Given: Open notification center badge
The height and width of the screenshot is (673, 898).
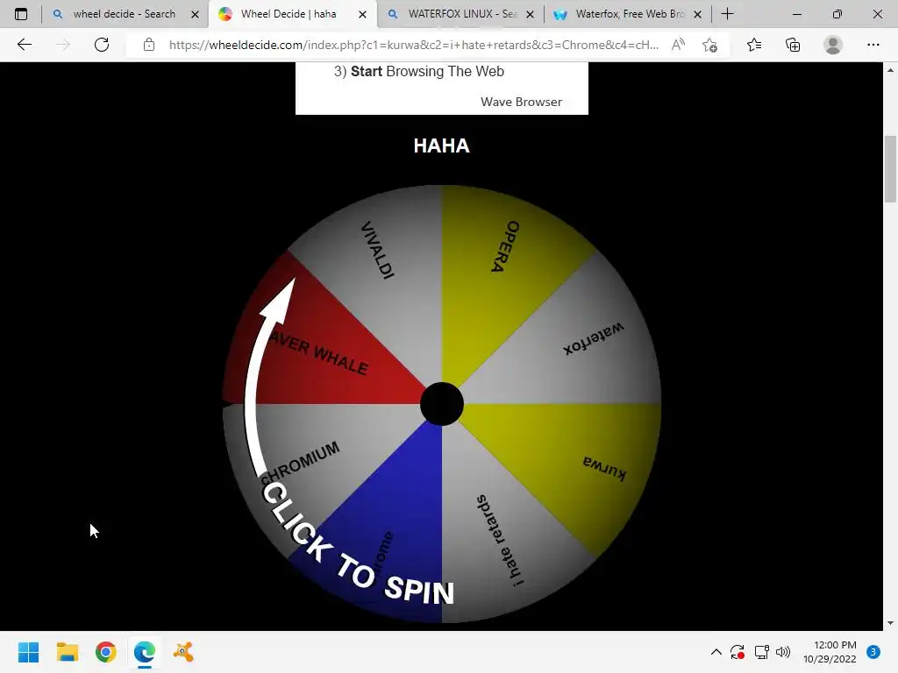Looking at the screenshot, I should click(873, 652).
